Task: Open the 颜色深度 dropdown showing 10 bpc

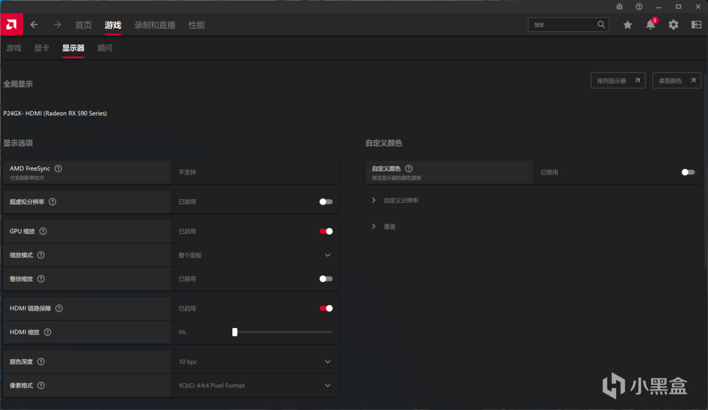Action: click(256, 361)
